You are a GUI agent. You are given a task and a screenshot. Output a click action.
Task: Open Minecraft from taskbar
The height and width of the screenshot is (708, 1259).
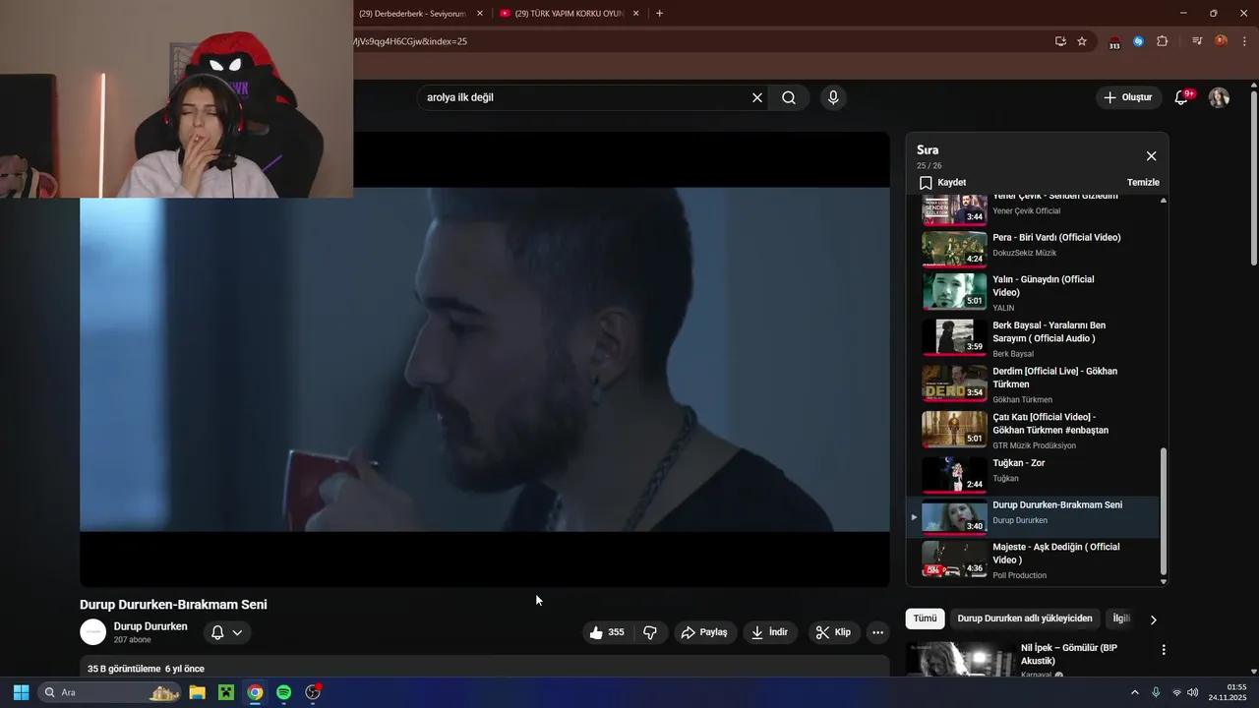click(226, 692)
